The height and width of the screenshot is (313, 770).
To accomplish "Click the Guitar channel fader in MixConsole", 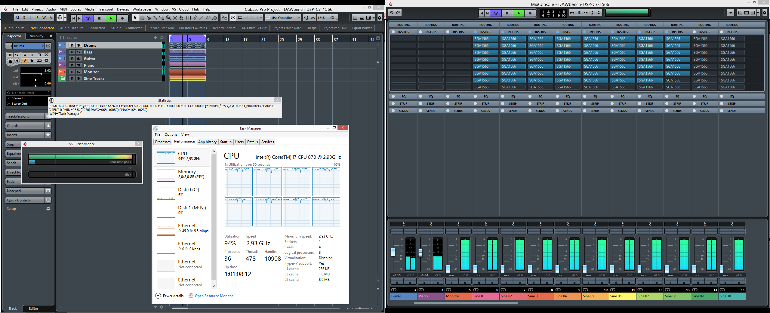I will tap(393, 252).
